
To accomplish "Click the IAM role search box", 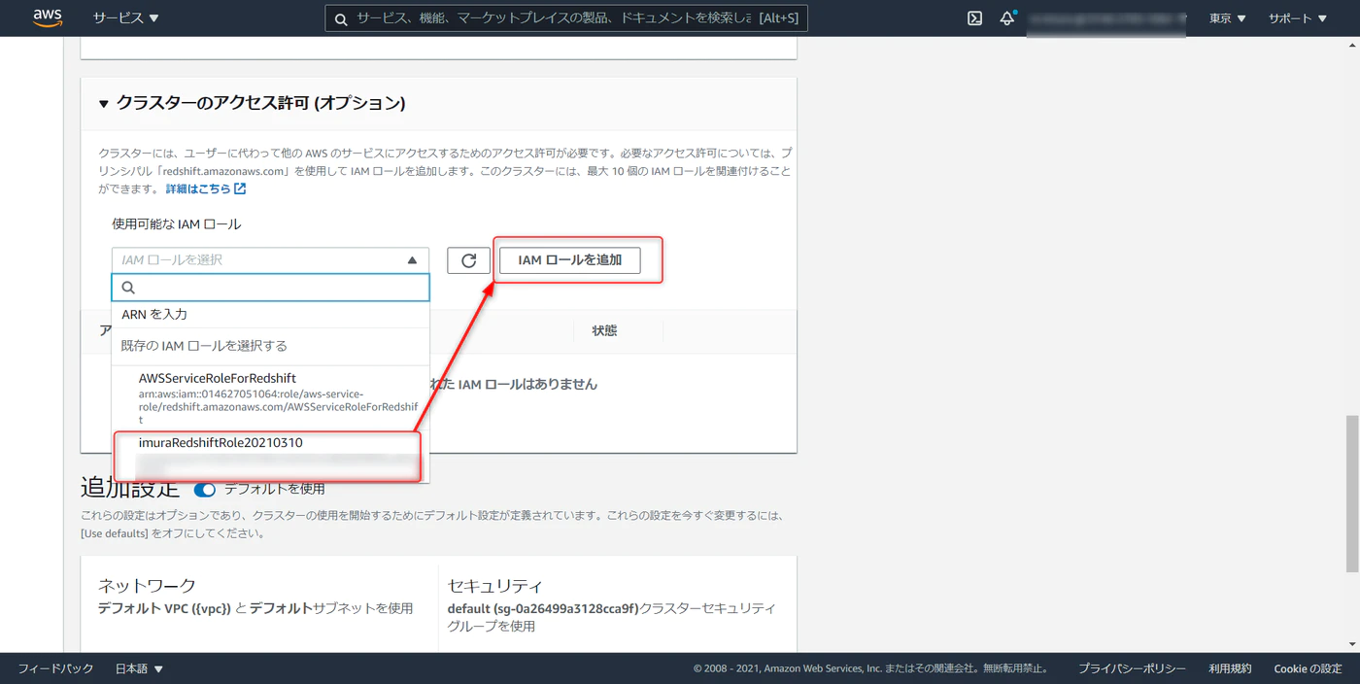I will pos(270,288).
